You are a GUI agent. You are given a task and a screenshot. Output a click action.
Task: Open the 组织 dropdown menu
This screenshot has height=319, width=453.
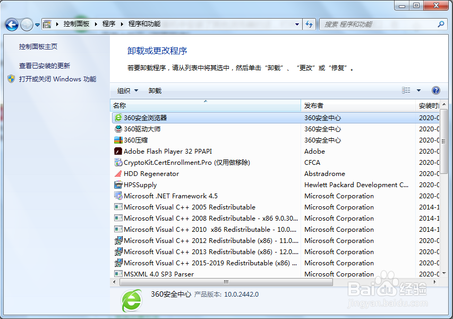click(x=127, y=91)
